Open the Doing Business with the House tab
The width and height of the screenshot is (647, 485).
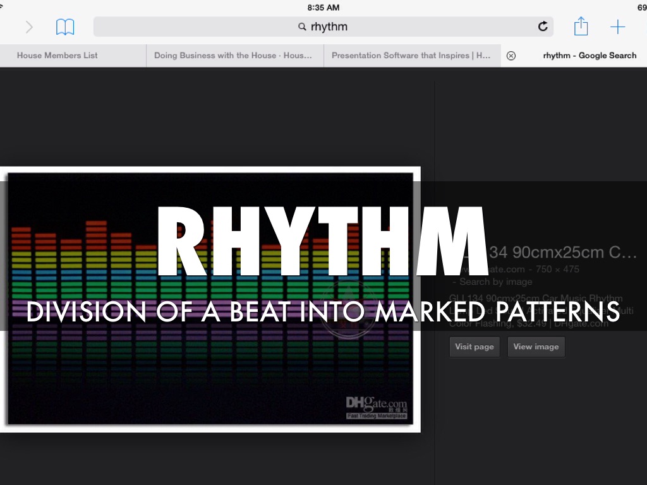233,56
